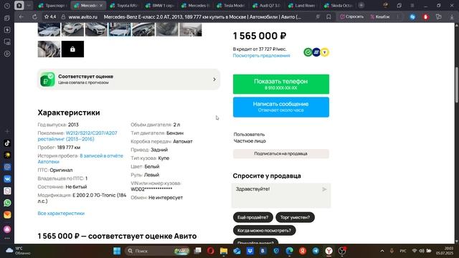Viewport: 459px width, 258px height.
Task: Open VK from the browser sidebar
Action: click(x=7, y=178)
